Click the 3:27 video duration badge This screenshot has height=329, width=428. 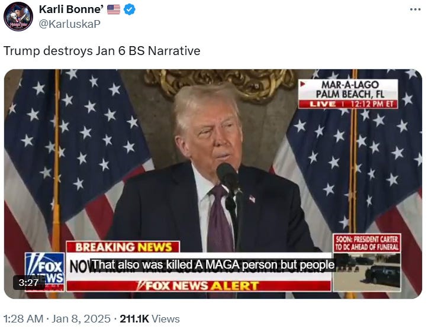tap(28, 282)
